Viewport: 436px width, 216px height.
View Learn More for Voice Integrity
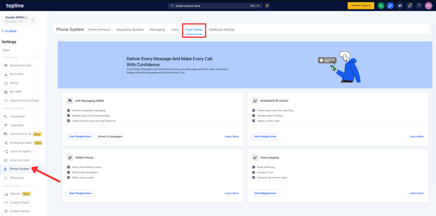[x=417, y=193]
